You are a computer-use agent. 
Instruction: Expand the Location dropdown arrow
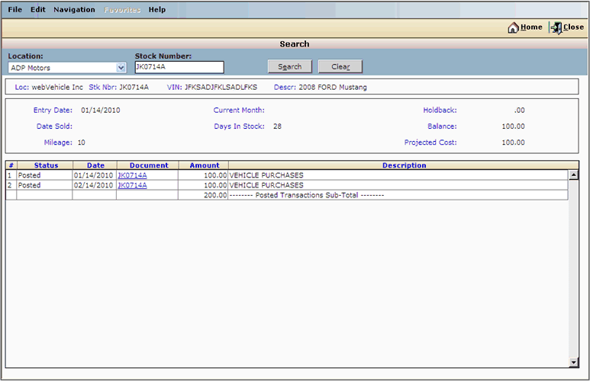coord(121,68)
